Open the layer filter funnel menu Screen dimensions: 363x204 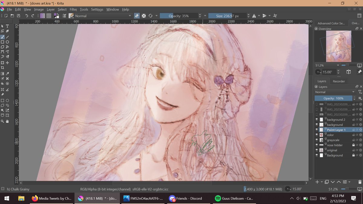point(360,92)
